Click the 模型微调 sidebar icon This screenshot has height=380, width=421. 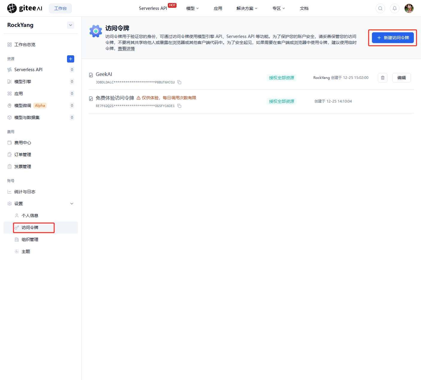(10, 106)
